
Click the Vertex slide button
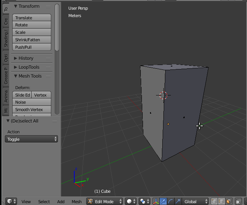click(x=41, y=95)
